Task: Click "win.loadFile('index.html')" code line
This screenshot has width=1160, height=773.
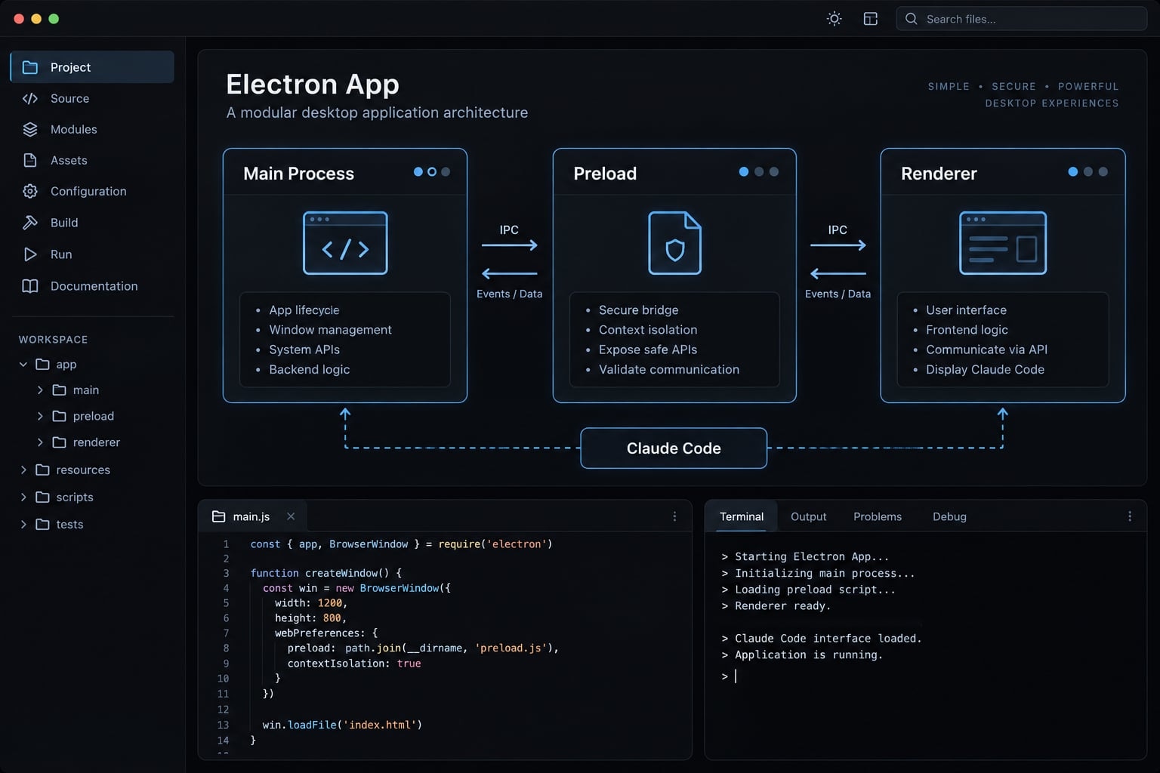Action: click(342, 725)
